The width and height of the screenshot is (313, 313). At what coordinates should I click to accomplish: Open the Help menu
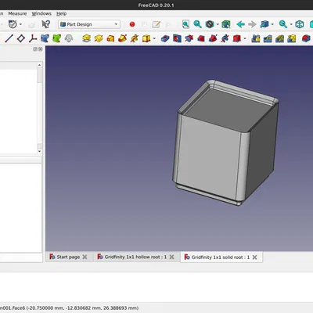point(62,13)
